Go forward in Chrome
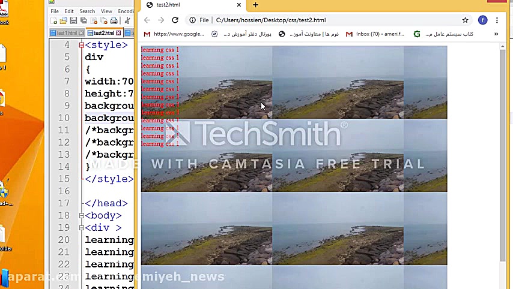 161,20
